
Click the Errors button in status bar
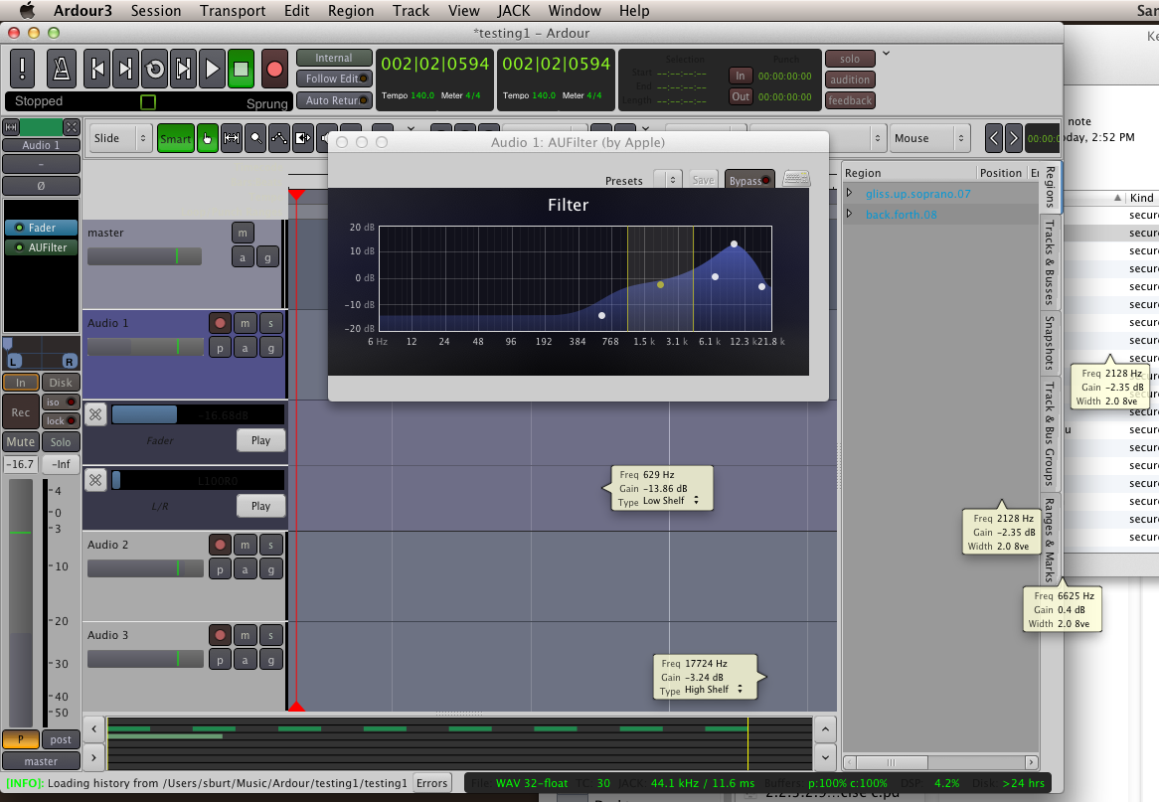click(431, 783)
